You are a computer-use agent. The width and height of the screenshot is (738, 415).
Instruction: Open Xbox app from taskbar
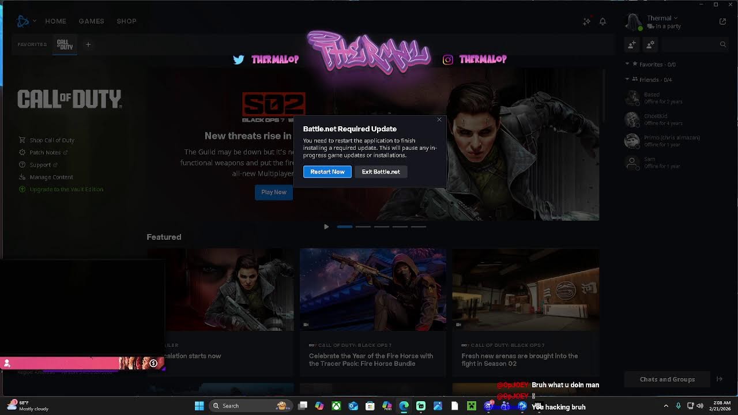[336, 406]
